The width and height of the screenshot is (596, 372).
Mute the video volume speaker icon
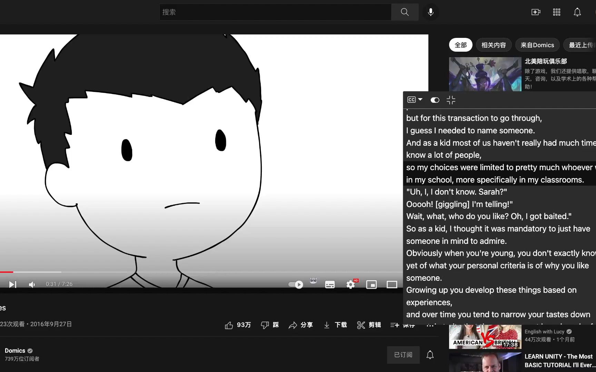pyautogui.click(x=32, y=284)
